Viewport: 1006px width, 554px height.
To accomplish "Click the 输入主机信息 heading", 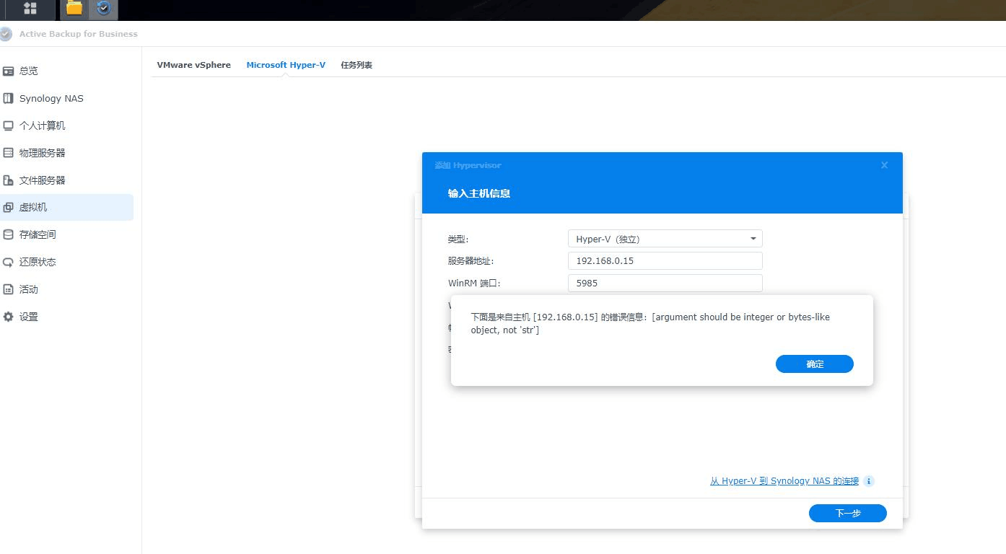I will (479, 193).
